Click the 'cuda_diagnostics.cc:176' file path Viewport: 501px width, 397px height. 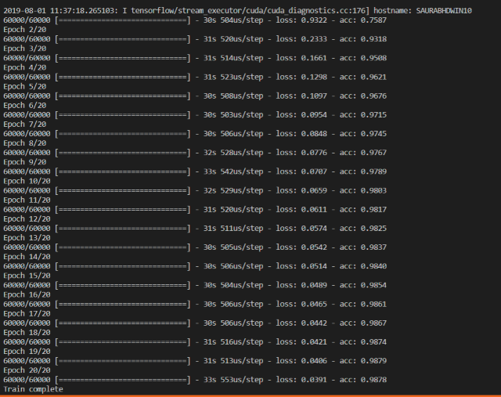(x=316, y=10)
